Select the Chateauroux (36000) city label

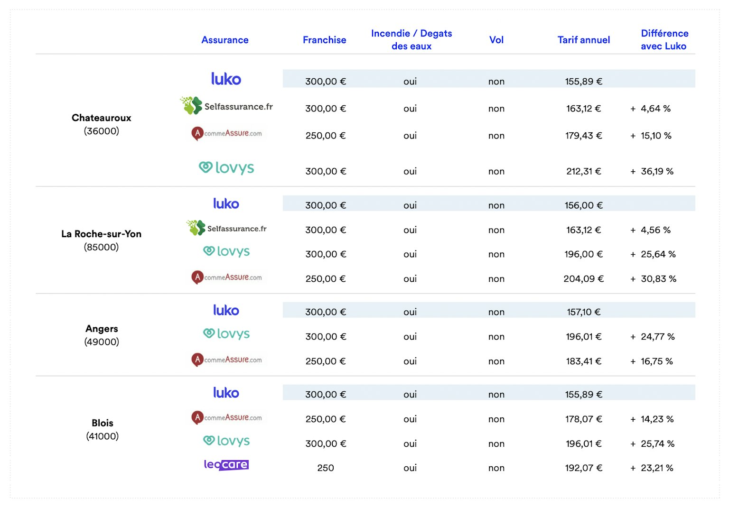coord(102,124)
